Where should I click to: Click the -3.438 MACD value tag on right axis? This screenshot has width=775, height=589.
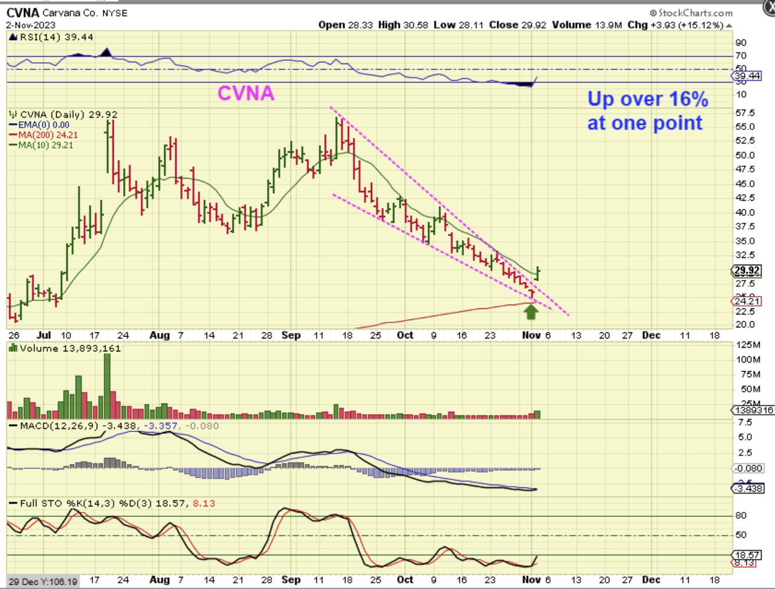click(748, 489)
